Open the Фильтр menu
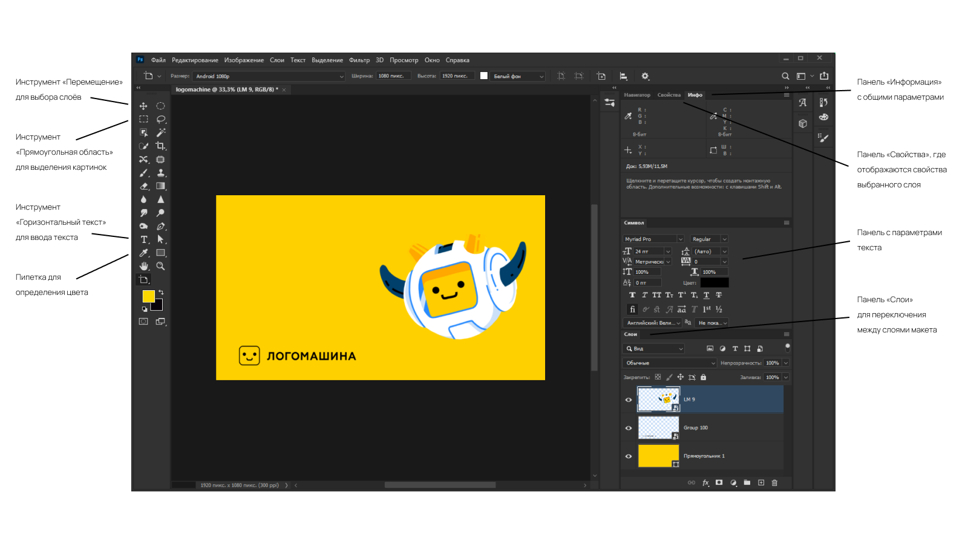 point(359,60)
